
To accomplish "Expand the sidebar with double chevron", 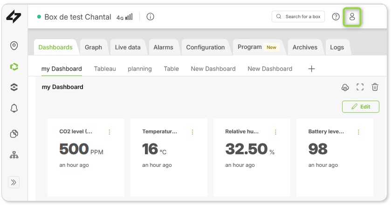I will pyautogui.click(x=14, y=182).
